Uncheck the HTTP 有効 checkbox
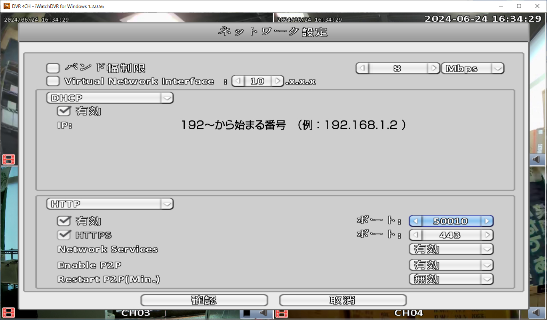 click(64, 221)
